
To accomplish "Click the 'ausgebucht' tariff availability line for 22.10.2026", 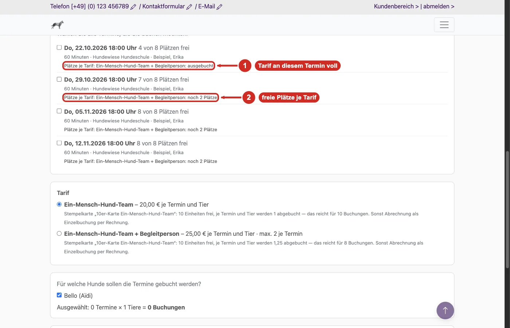I will coord(139,66).
